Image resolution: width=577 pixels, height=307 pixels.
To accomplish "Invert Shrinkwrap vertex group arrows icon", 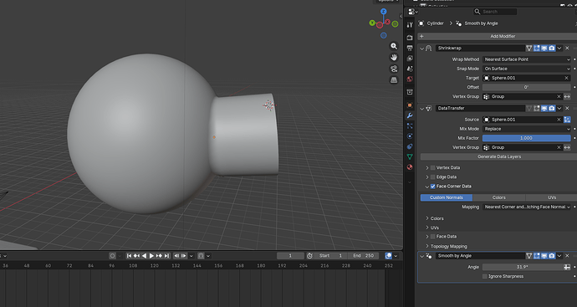I will click(567, 96).
